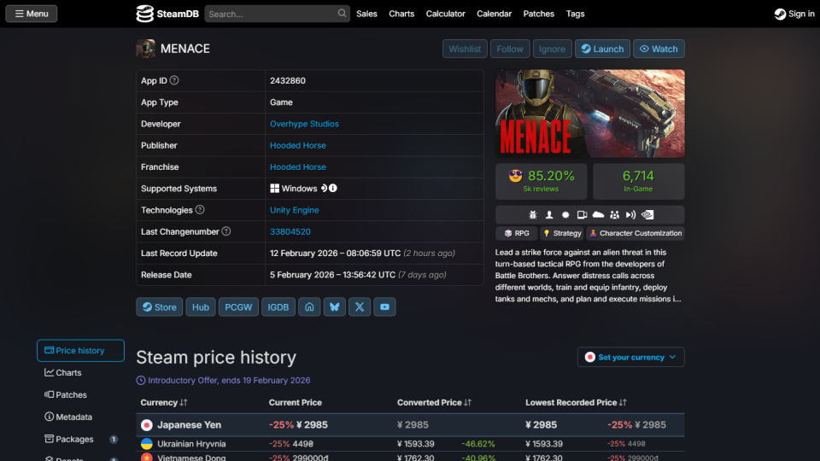
Task: Click the magnifier icon in search box
Action: tap(342, 14)
